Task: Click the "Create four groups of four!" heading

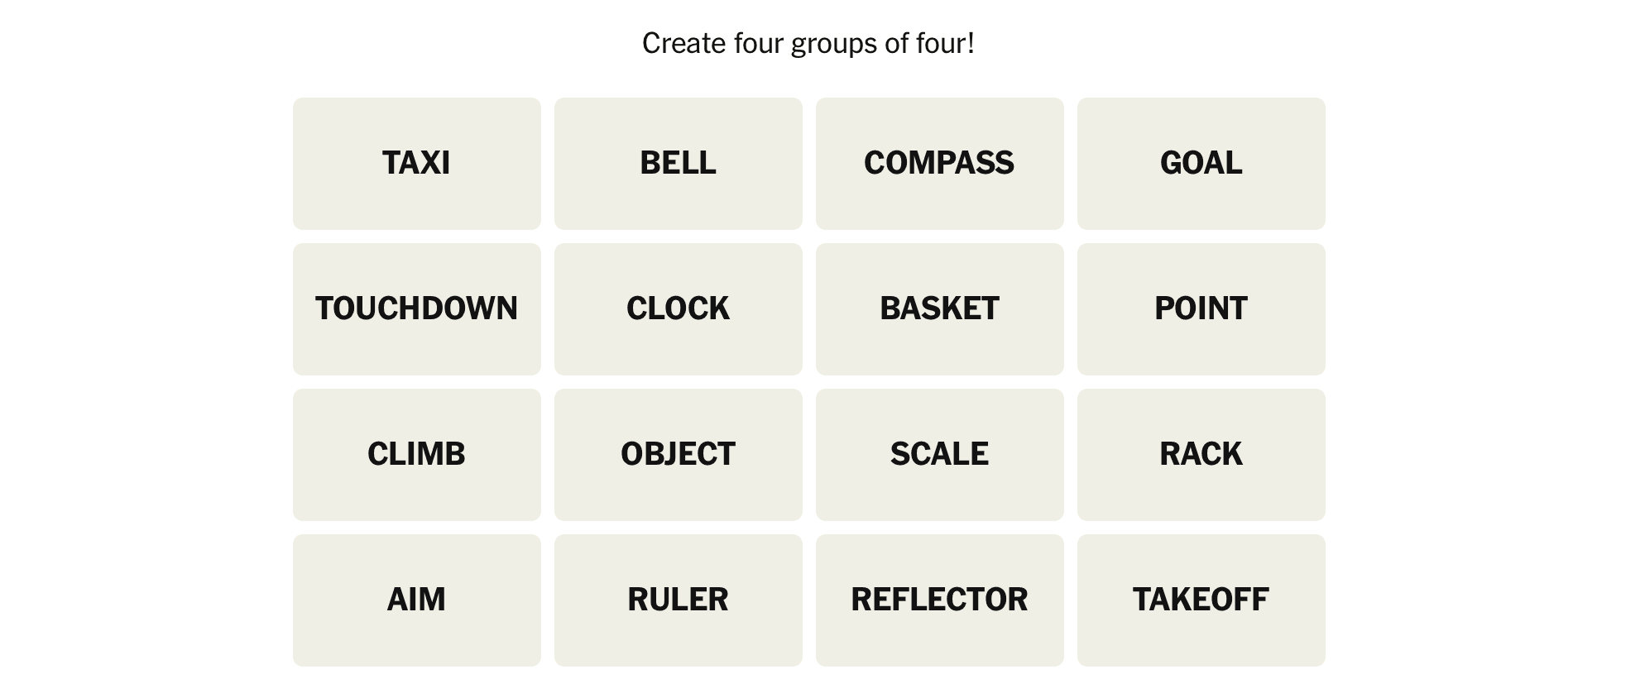Action: tap(808, 44)
